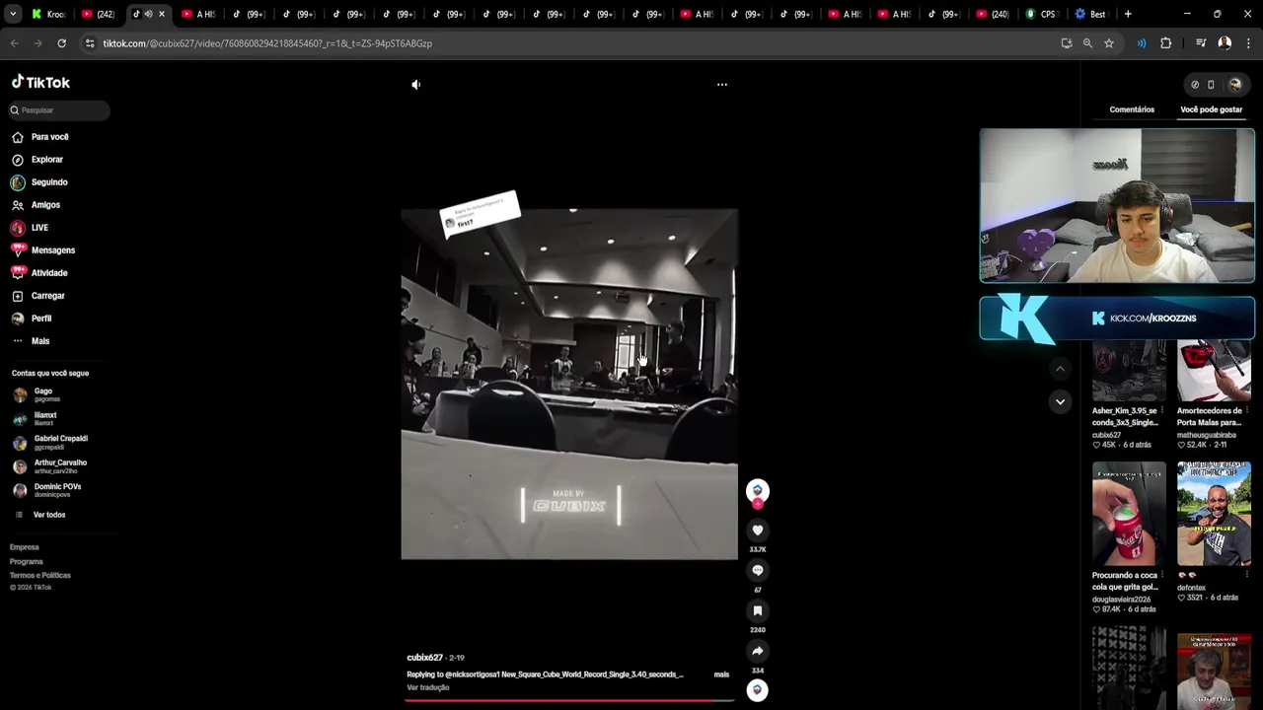Open options for the Amortecedores recommended video
The height and width of the screenshot is (710, 1263).
[1247, 410]
